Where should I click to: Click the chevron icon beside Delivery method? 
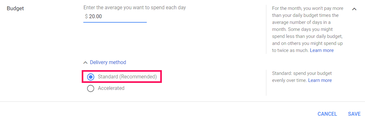86,62
